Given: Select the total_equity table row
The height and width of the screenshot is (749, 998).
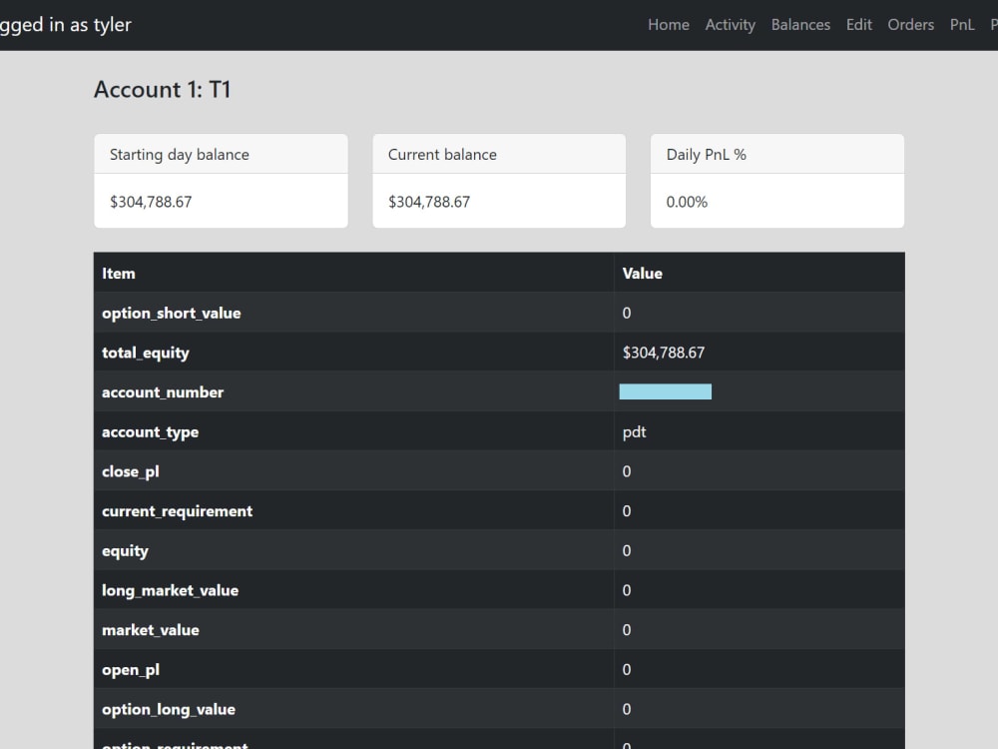Looking at the screenshot, I should (x=499, y=353).
